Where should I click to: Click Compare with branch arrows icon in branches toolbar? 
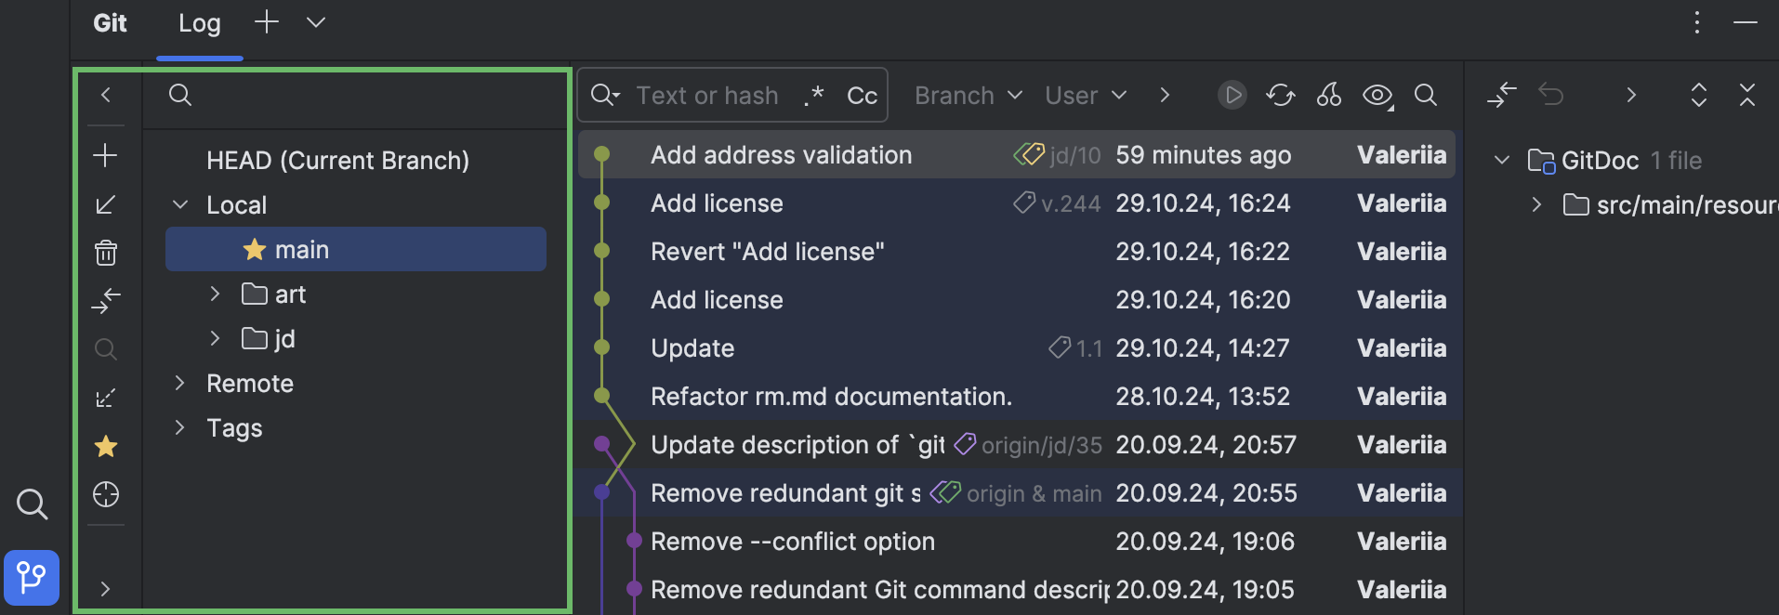pyautogui.click(x=106, y=300)
